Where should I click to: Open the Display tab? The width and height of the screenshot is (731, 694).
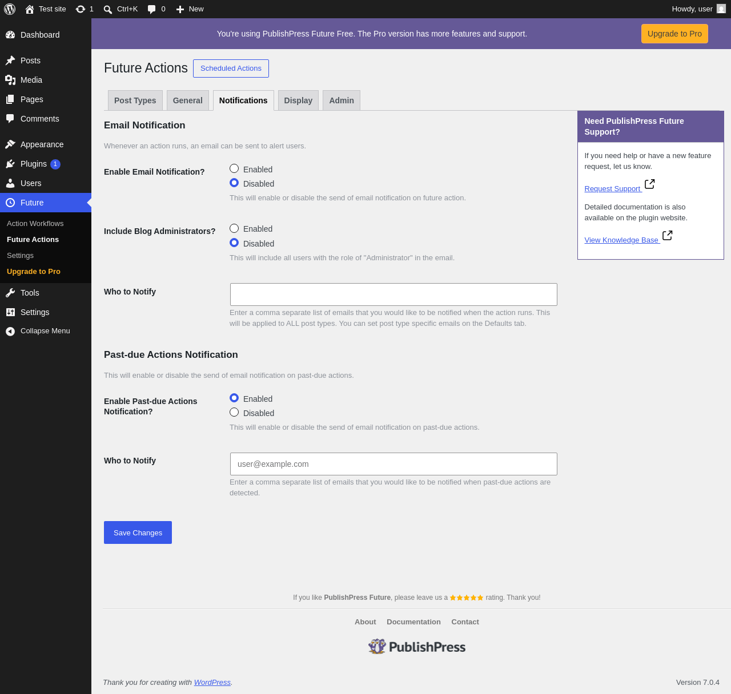(x=298, y=100)
